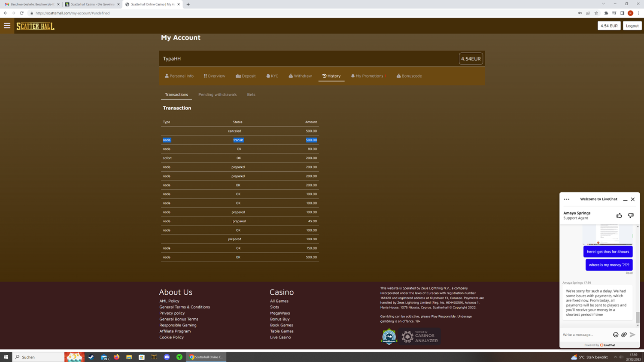Open the emoji picker in chat
This screenshot has width=644, height=362.
(616, 335)
